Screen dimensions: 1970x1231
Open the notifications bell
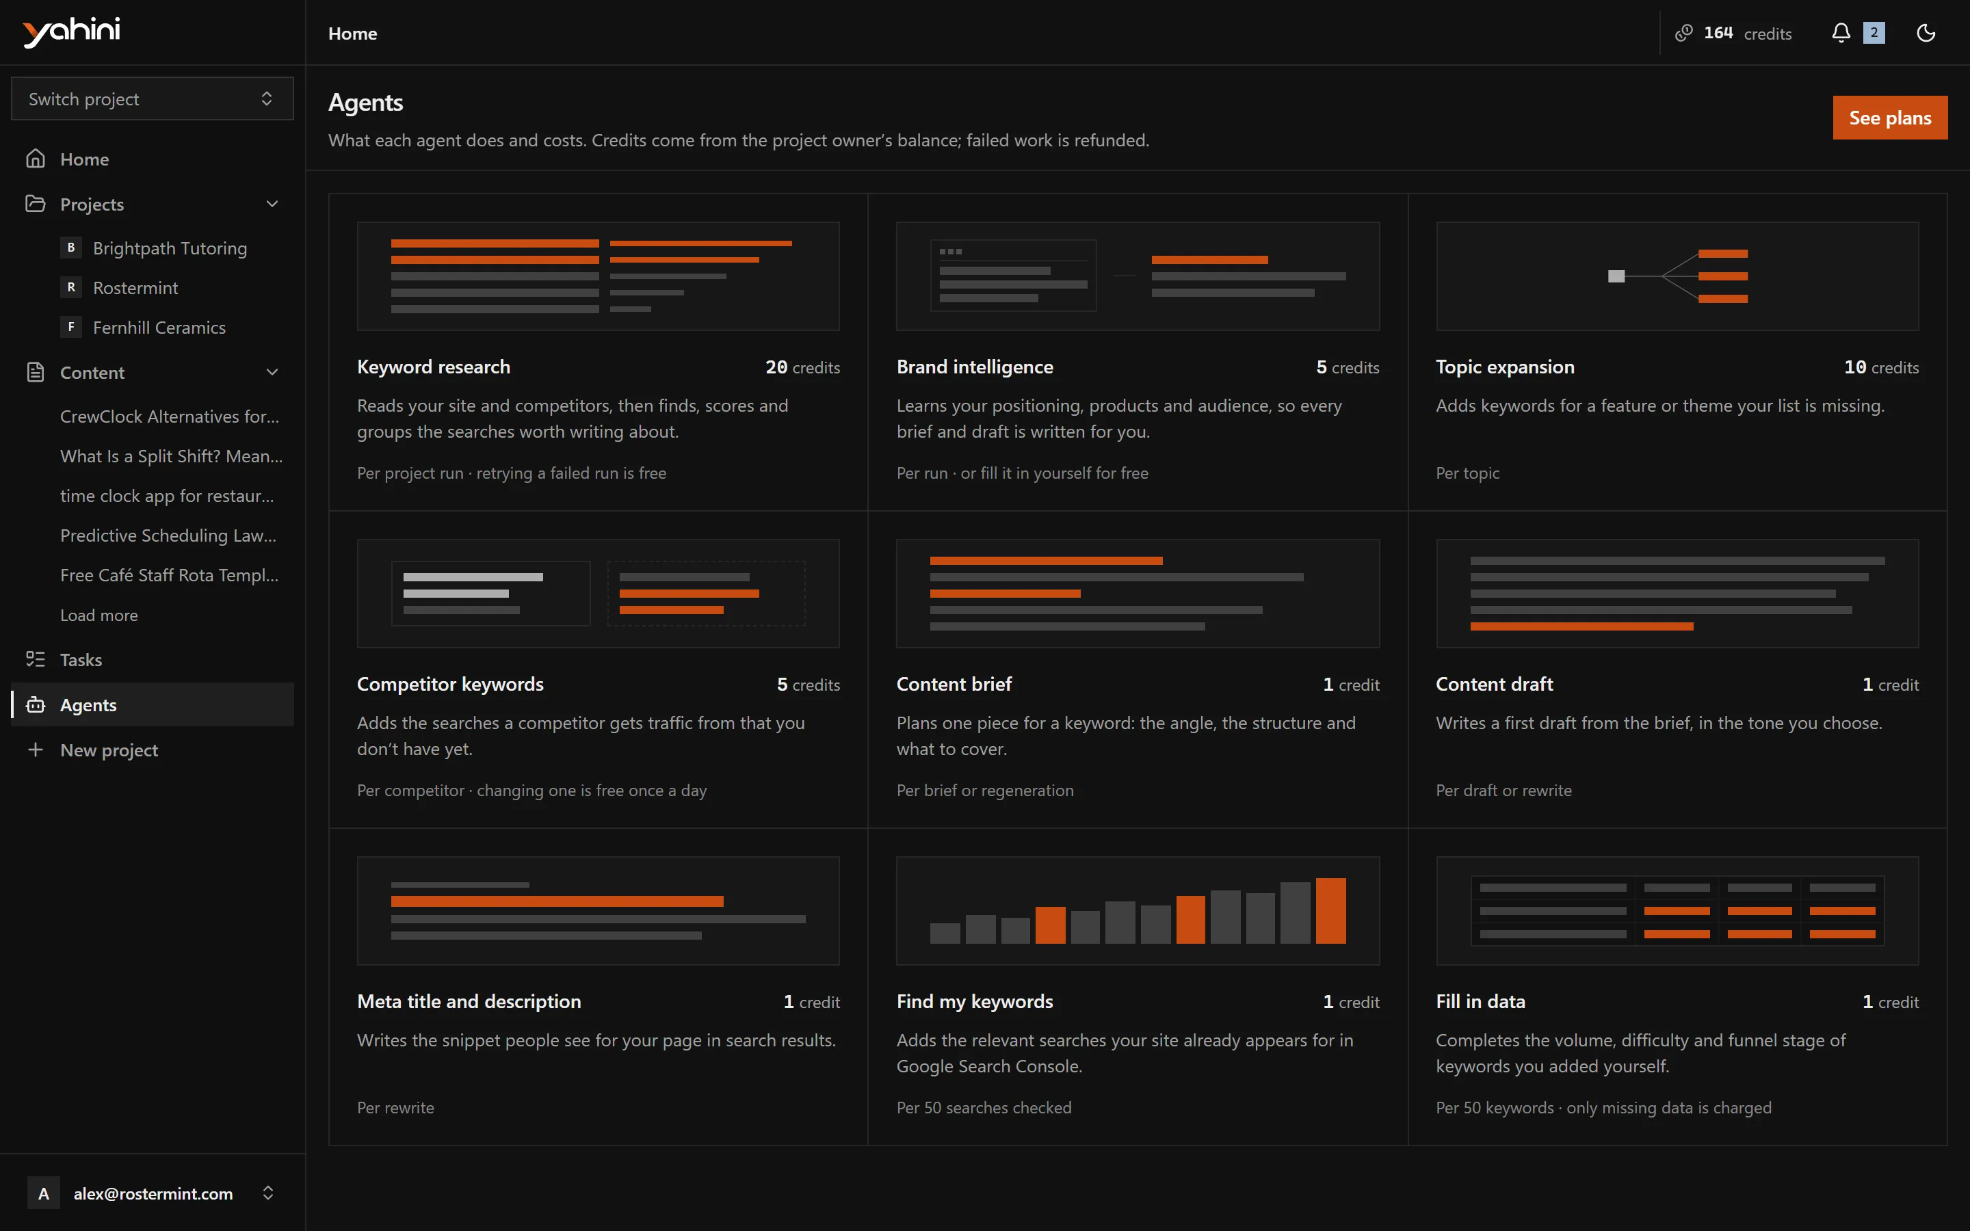(x=1841, y=33)
